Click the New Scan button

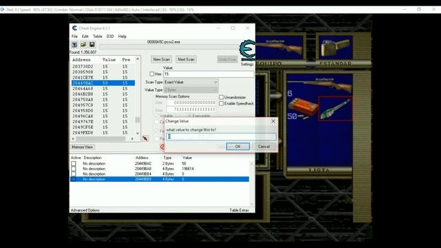tap(161, 59)
